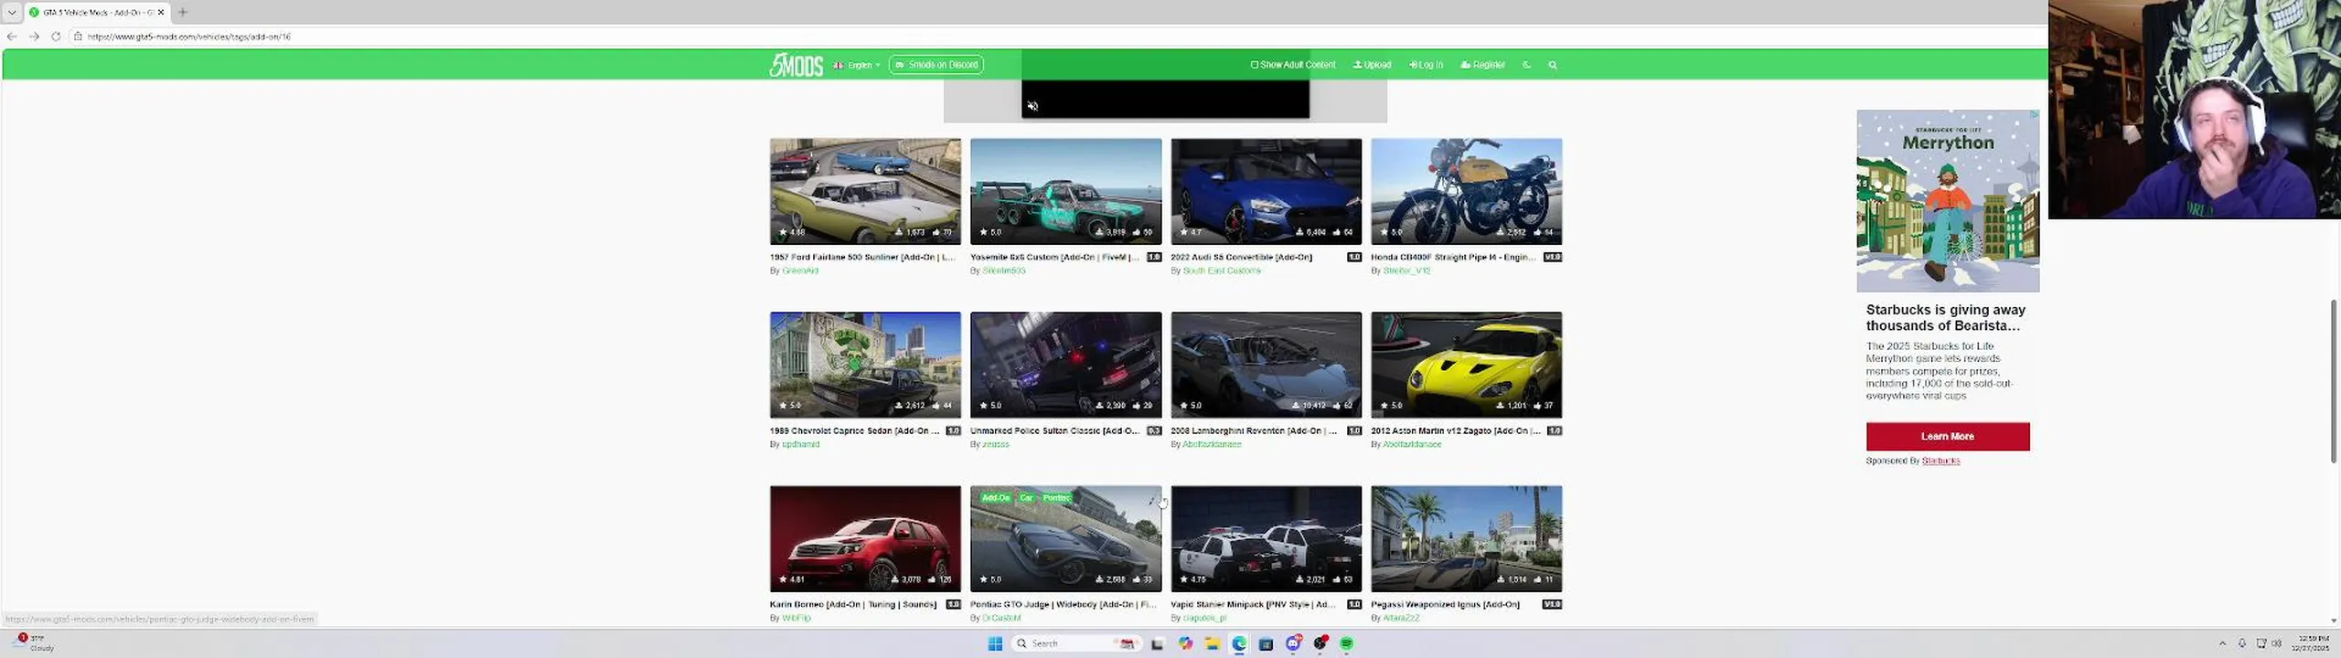This screenshot has height=658, width=2341.
Task: Open the 1957 Ford Fairlane 500 Sunliner title
Action: (x=861, y=258)
